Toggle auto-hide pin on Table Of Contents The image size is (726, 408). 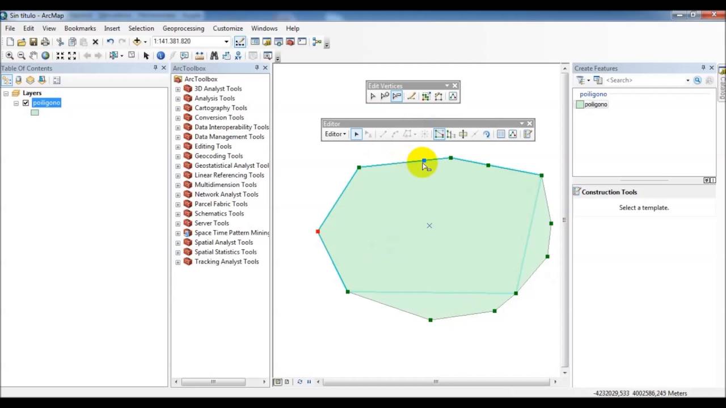tap(155, 68)
